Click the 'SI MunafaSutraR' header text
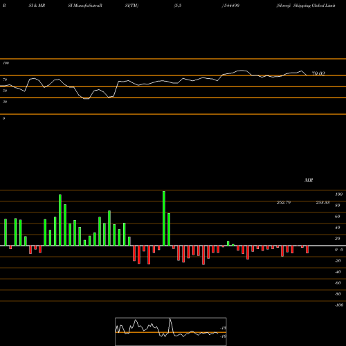This screenshot has height=346, width=346. (x=85, y=6)
